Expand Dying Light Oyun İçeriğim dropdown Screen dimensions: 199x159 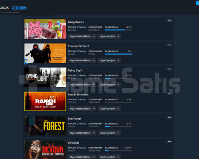[110, 84]
